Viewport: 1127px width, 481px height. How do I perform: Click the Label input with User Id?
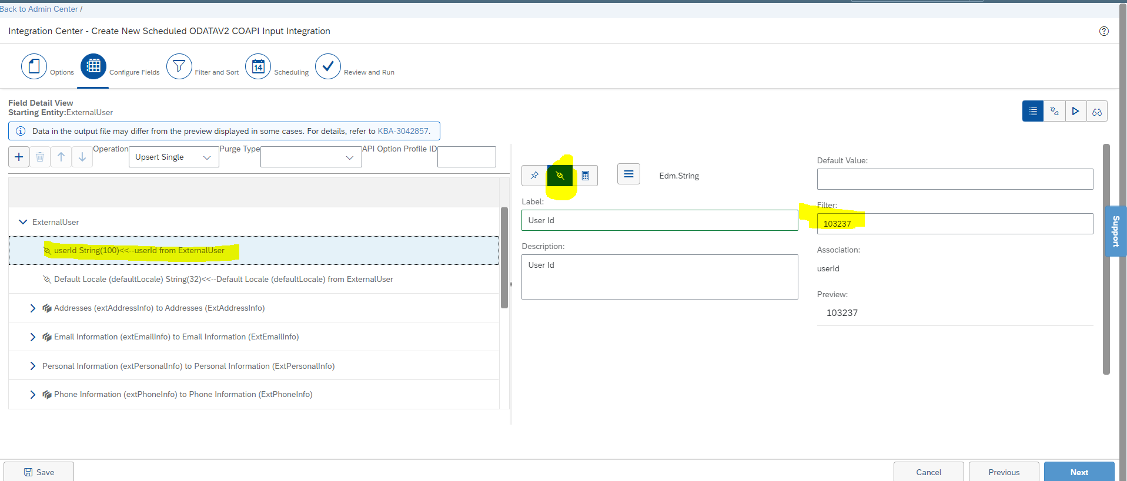click(x=660, y=220)
